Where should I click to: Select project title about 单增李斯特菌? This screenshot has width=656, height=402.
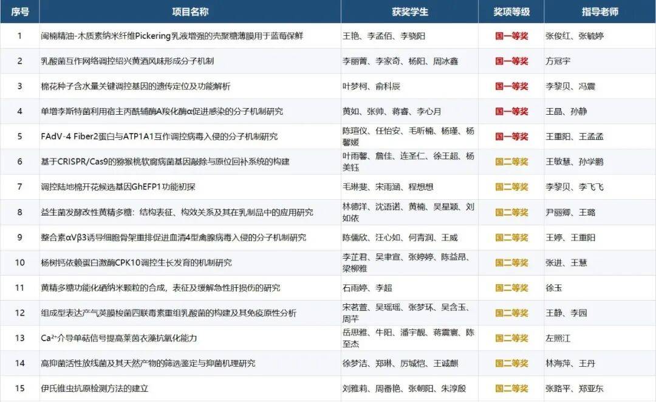(162, 111)
